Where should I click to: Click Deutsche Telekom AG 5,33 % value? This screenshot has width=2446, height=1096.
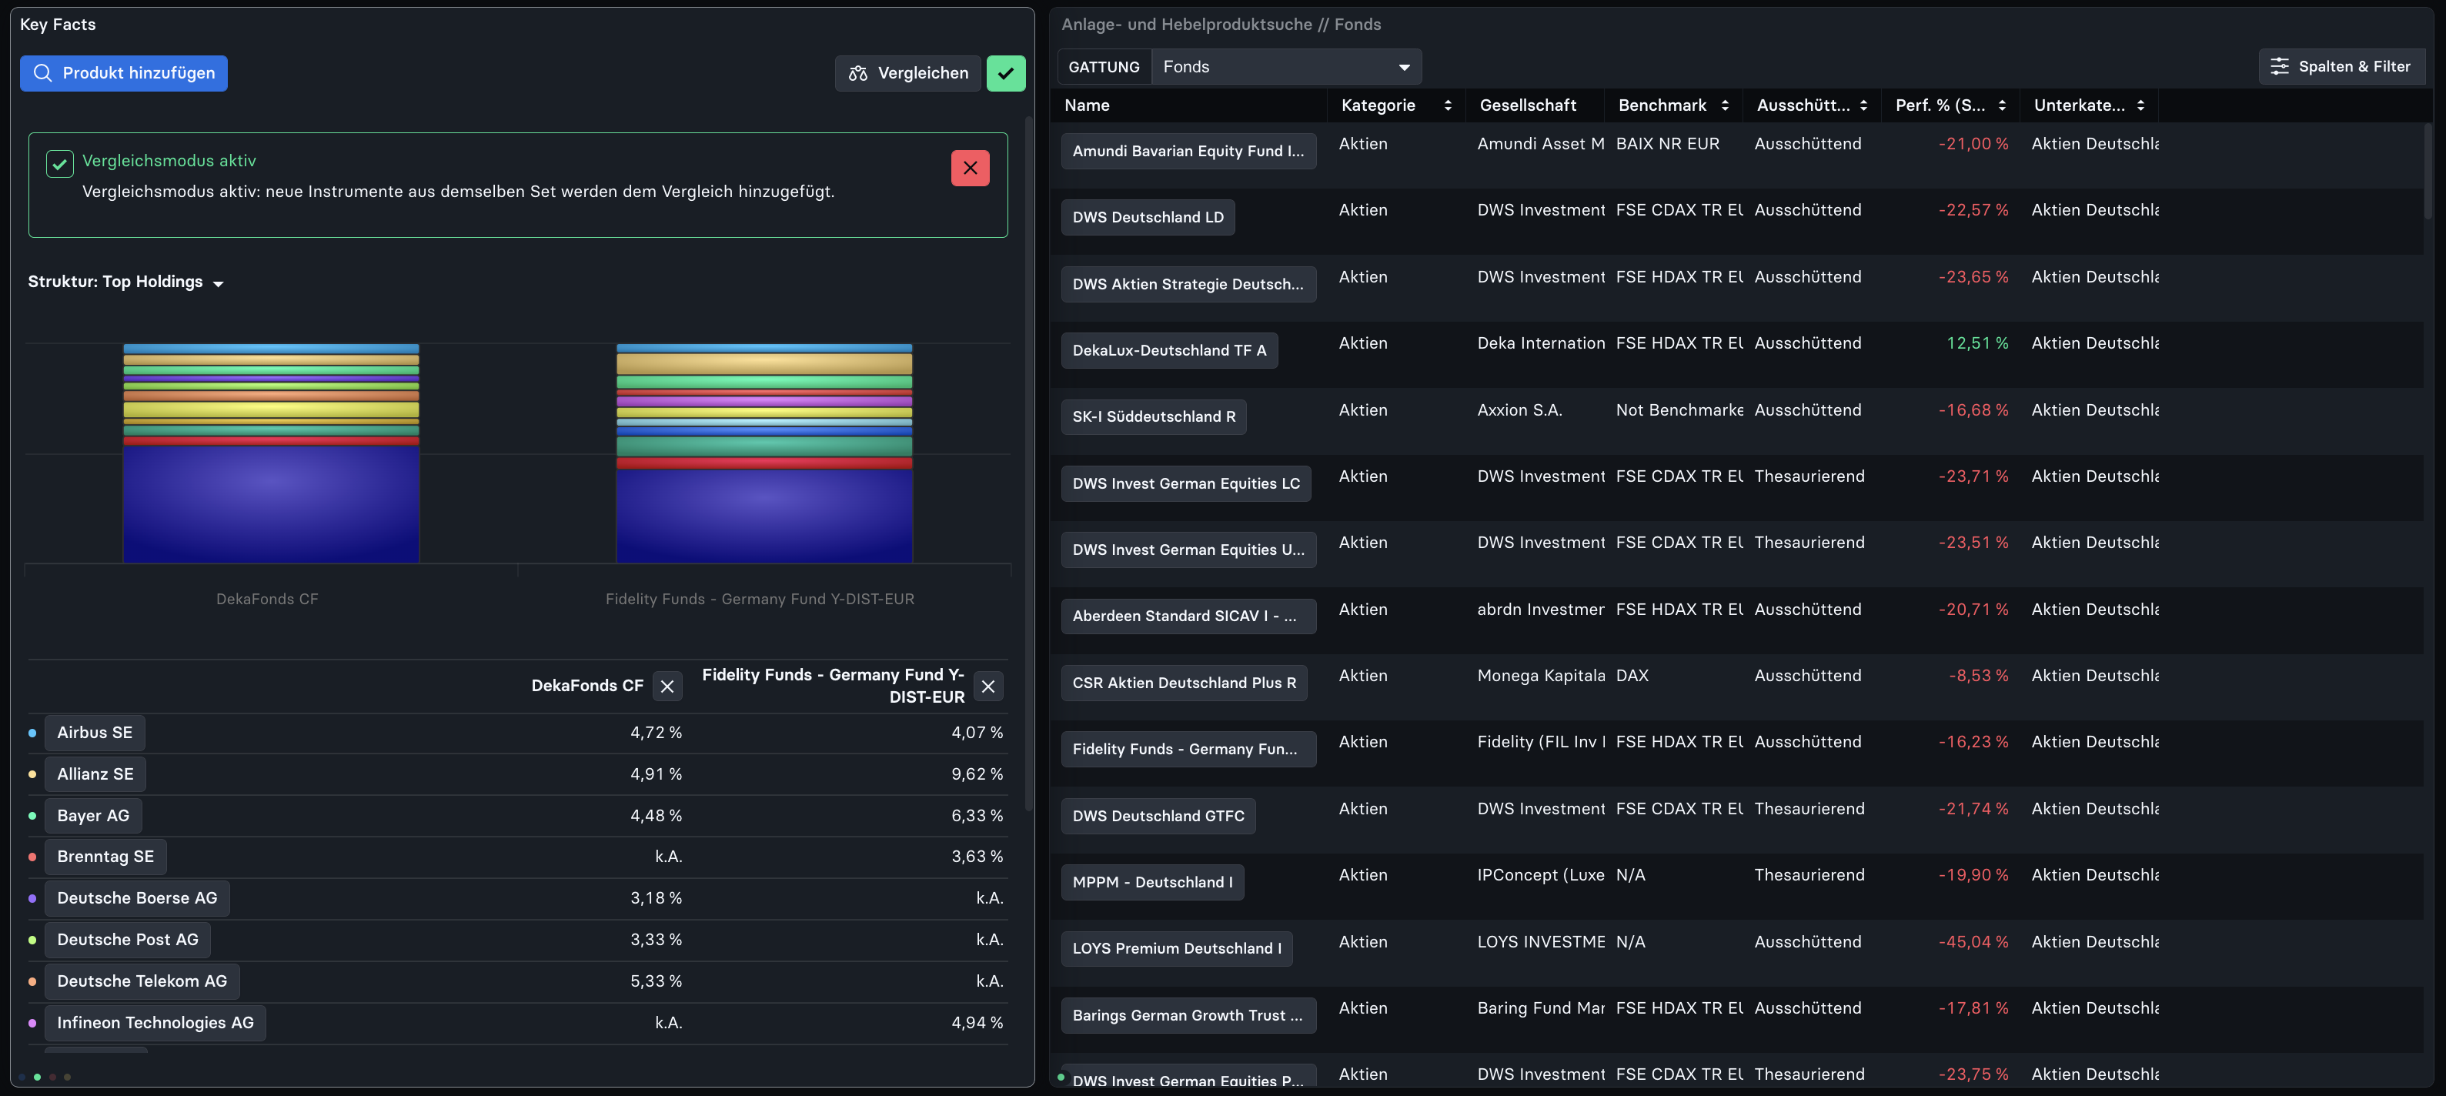click(x=656, y=981)
